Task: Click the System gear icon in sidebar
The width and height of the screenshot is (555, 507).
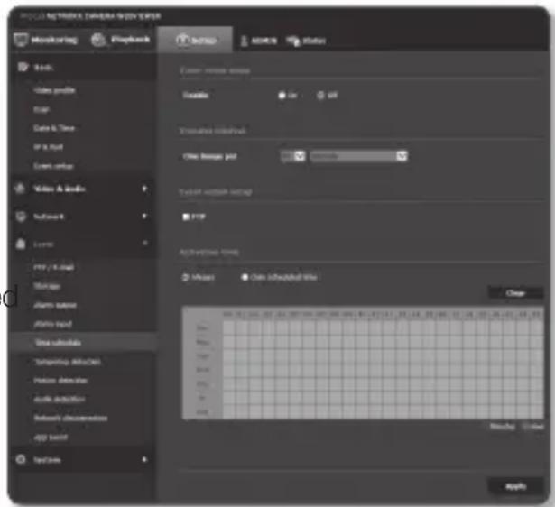Action: pyautogui.click(x=21, y=459)
